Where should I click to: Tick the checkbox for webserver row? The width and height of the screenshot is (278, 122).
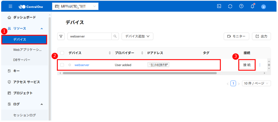click(62, 65)
